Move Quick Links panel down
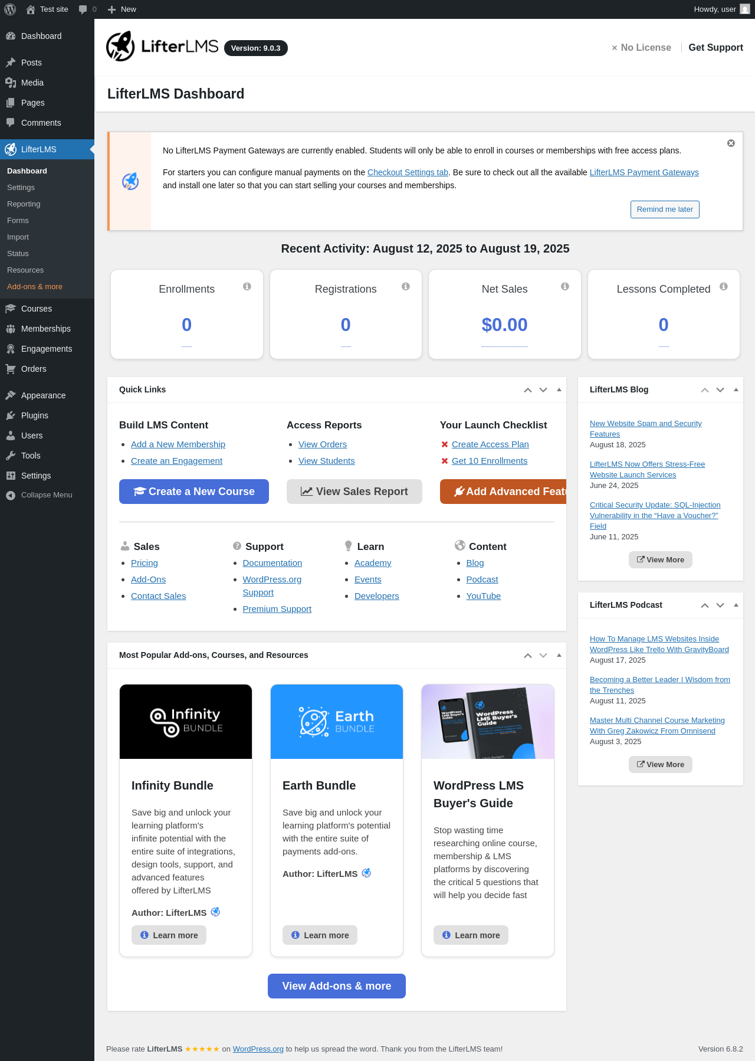This screenshot has width=755, height=1061. tap(543, 390)
